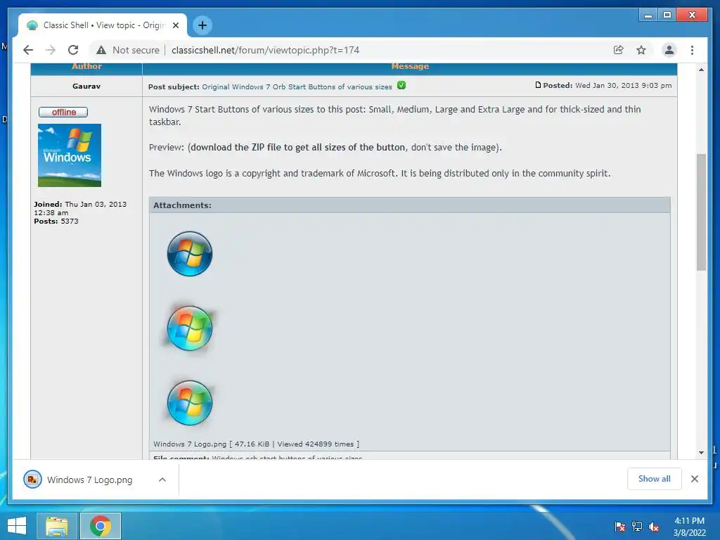Click the page scroll down arrow
Screen dimensions: 720x540
701,453
